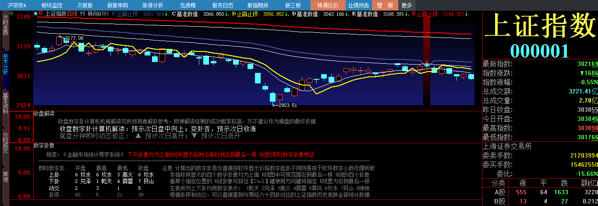Click the up triangle before 预计次日高开
The image size is (598, 206).
138,136
